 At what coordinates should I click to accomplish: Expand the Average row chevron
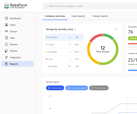click(81, 52)
